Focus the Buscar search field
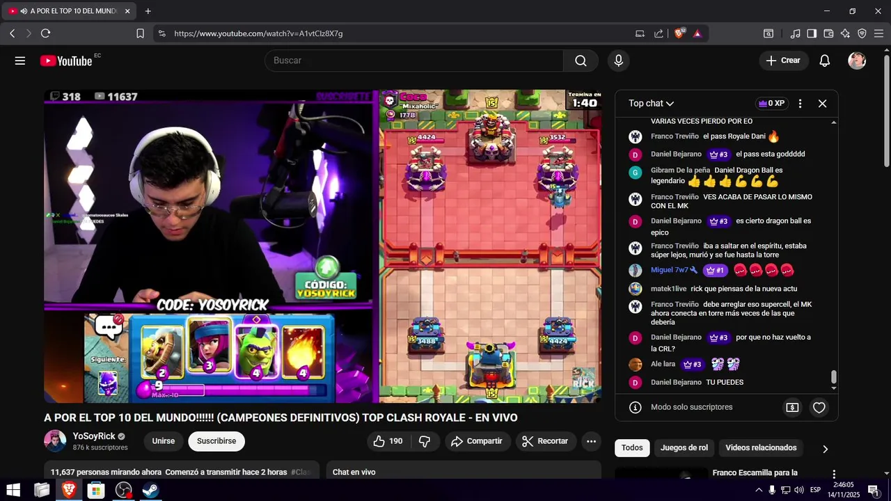This screenshot has height=501, width=891. click(414, 61)
